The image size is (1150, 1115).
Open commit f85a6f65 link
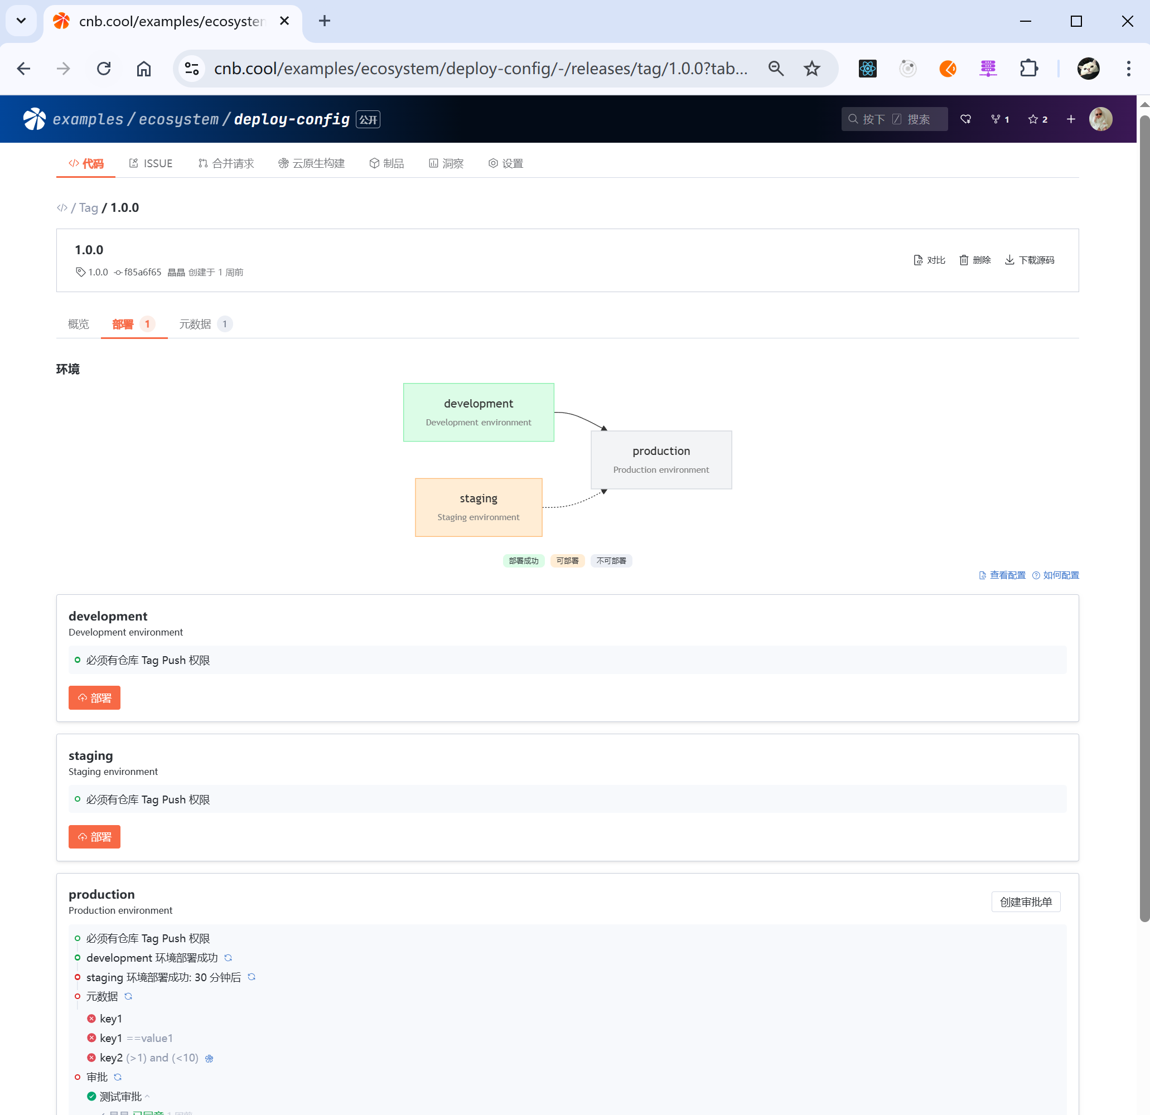click(x=138, y=272)
